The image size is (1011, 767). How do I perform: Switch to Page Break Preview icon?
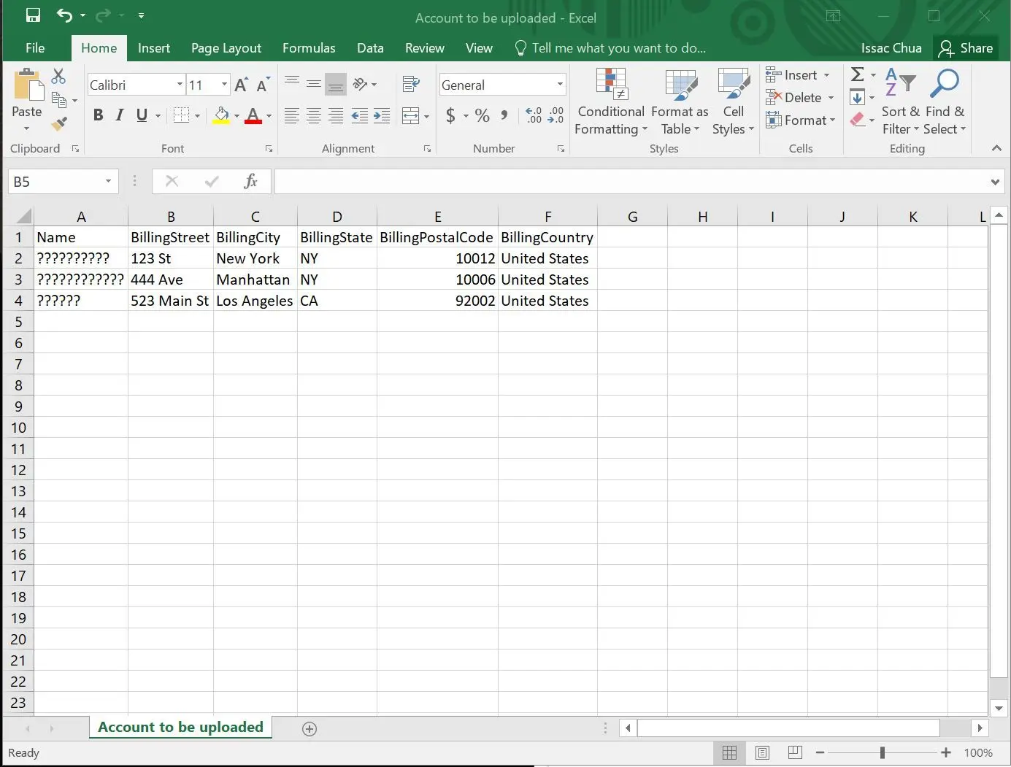click(x=795, y=752)
